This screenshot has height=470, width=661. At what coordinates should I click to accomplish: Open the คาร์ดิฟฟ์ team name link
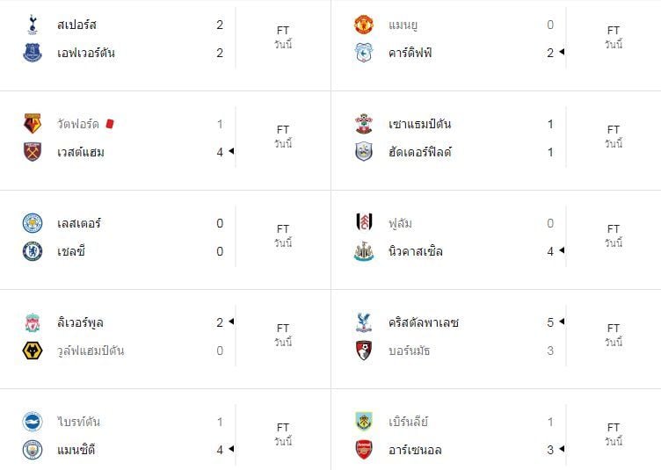click(410, 53)
